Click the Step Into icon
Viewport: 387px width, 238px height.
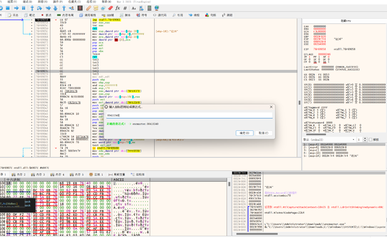tap(32, 8)
